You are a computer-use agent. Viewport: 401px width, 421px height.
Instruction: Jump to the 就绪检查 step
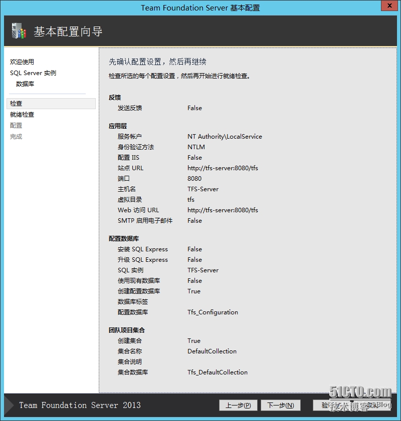[22, 115]
